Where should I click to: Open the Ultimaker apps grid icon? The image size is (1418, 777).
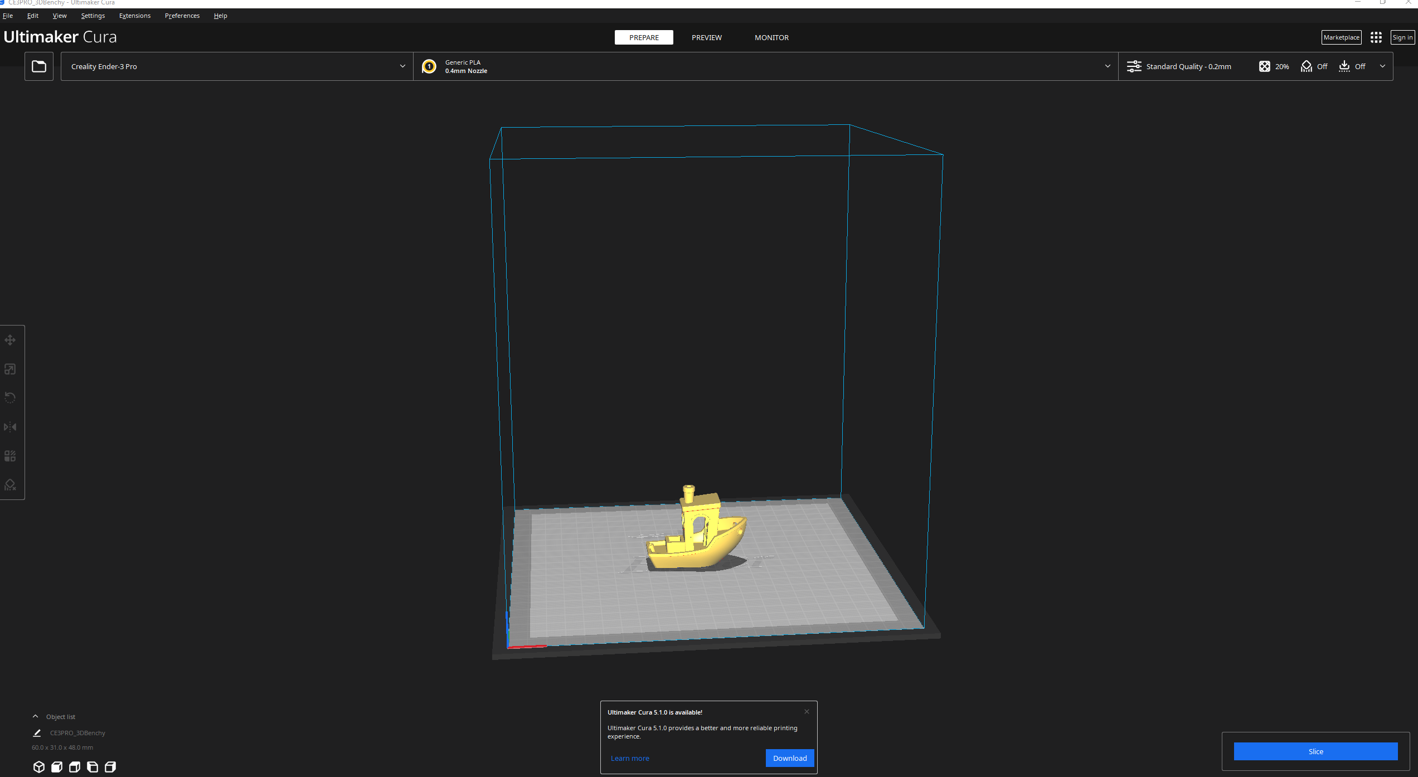(x=1376, y=37)
